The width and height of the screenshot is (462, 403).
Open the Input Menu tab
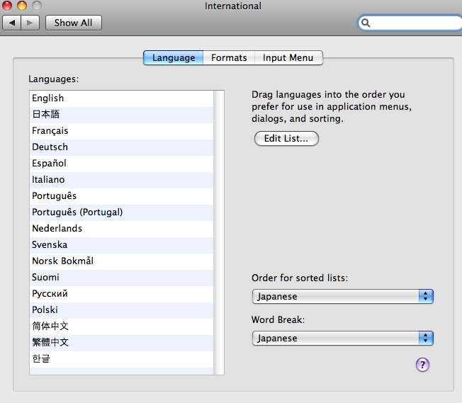point(288,58)
